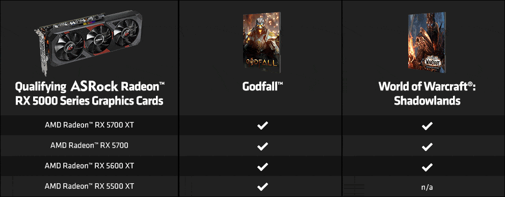Select the AMD Radeon RX 5700 XT row label
Viewport: 505px width, 197px height.
(89, 125)
